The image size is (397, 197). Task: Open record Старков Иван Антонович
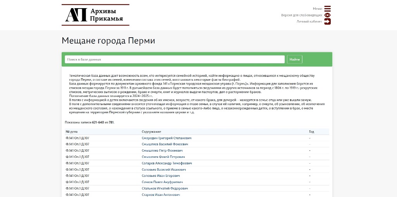161,195
